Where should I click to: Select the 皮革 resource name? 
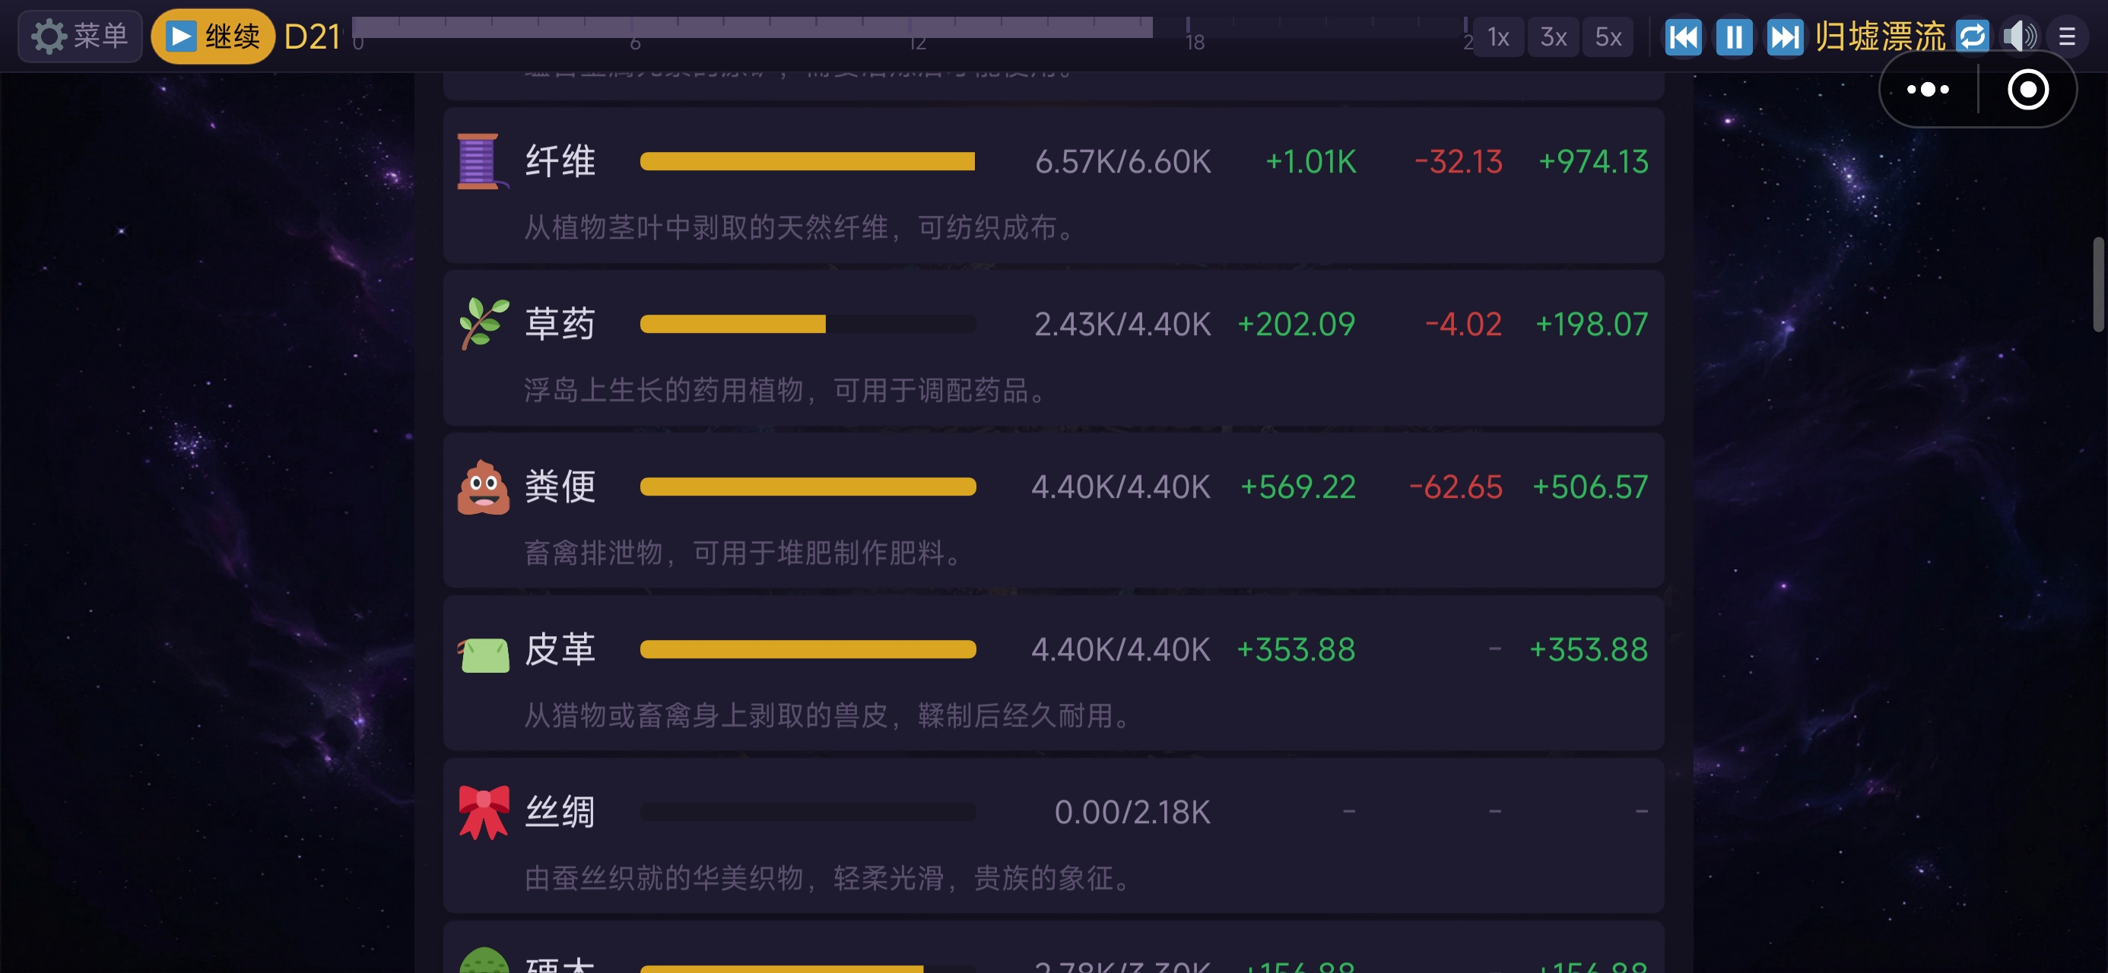pos(560,650)
